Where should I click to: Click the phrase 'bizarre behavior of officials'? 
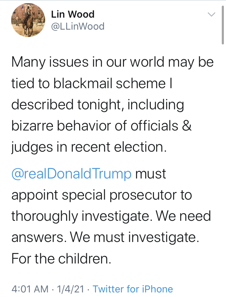(x=95, y=126)
